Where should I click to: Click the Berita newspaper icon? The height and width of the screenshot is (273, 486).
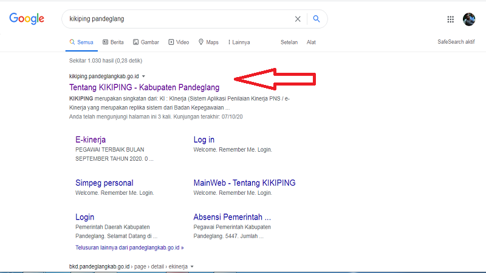[x=105, y=42]
